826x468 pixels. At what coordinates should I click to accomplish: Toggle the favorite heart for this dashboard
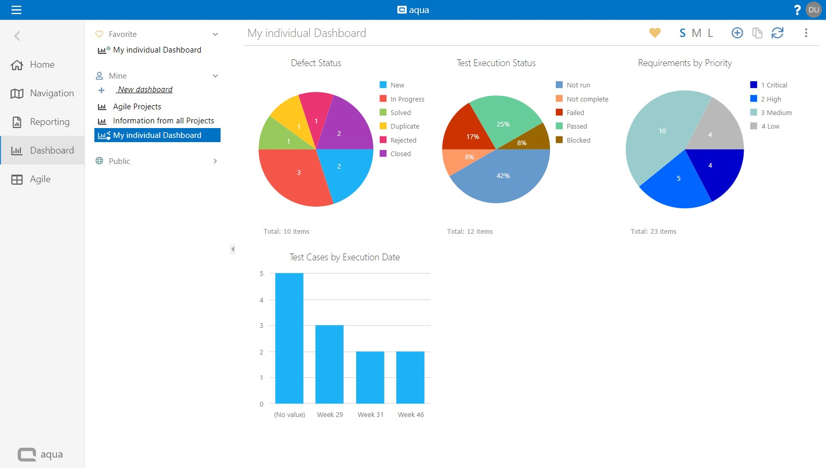tap(655, 33)
